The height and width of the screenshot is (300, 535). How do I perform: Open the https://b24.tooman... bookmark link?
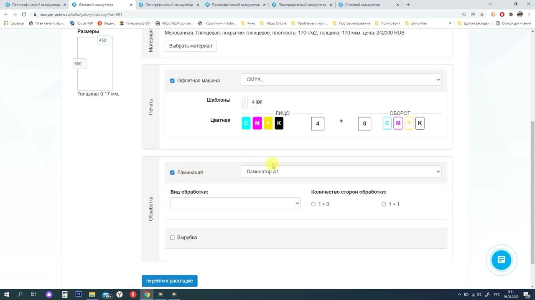click(x=174, y=23)
